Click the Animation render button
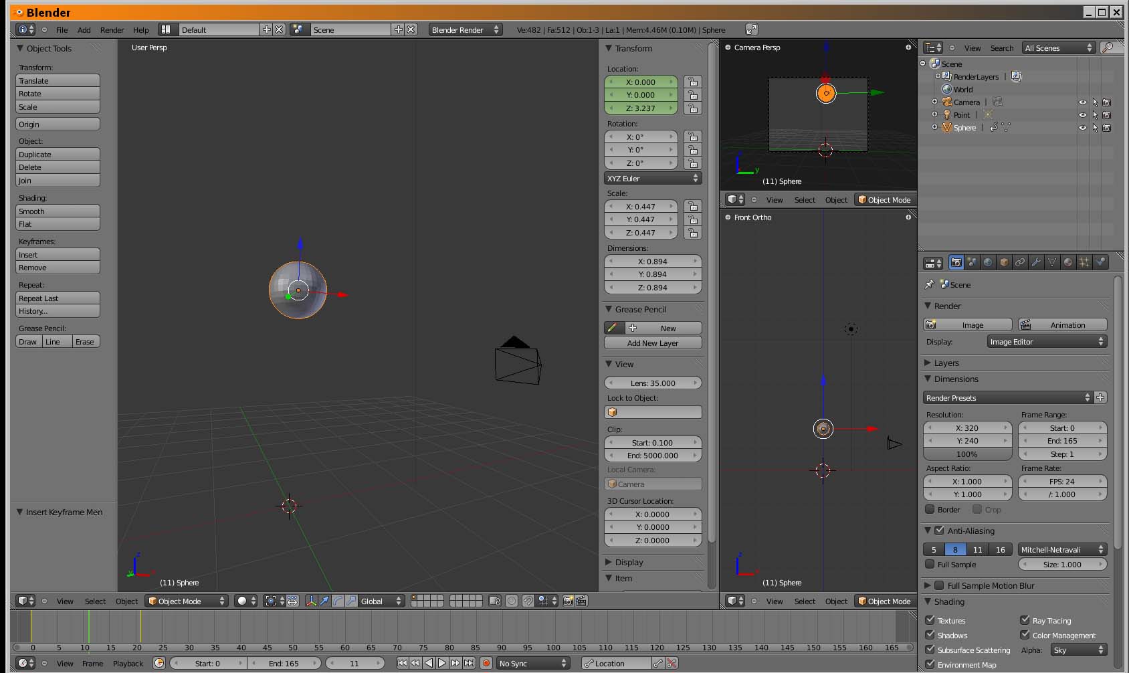 pos(1062,324)
